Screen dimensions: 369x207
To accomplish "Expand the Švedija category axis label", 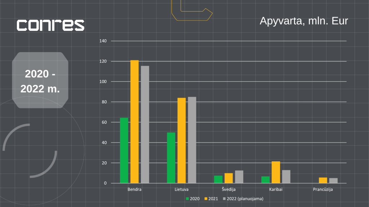I will coord(228,189).
